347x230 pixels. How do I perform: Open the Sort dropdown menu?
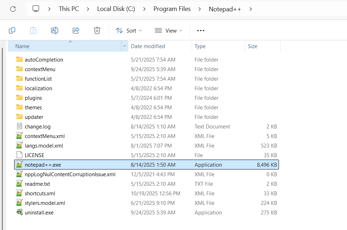click(x=129, y=30)
